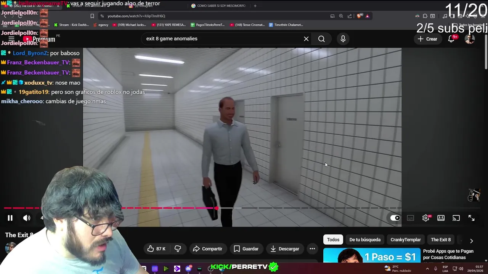Open Brave Rewards triangle icon

coord(367,16)
